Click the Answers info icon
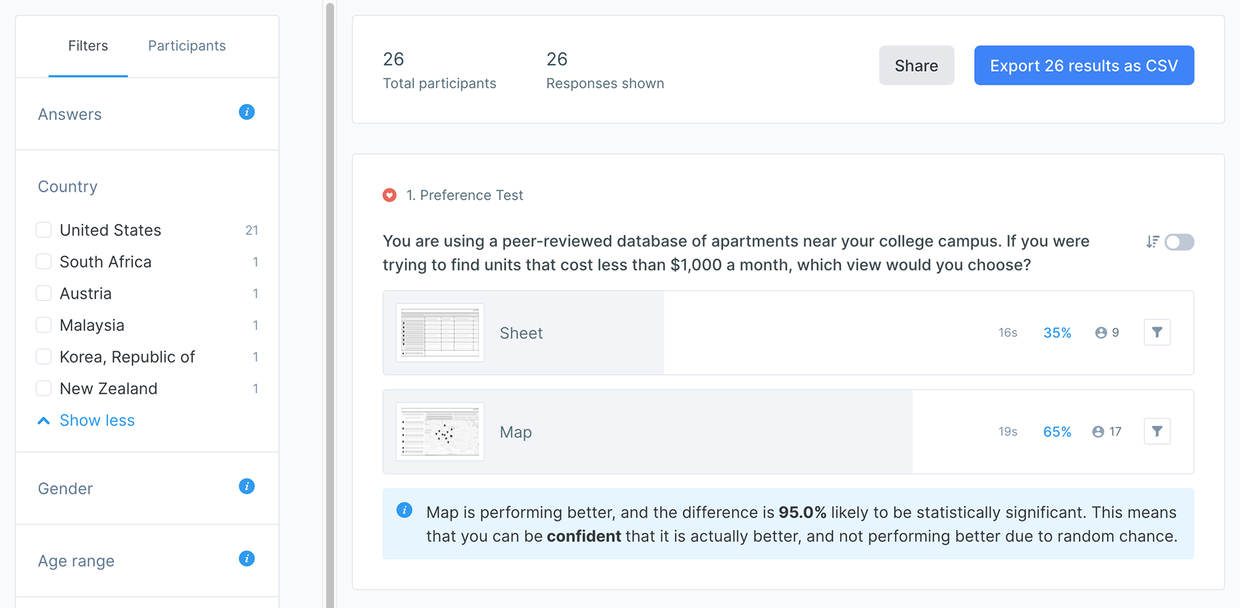 [247, 112]
